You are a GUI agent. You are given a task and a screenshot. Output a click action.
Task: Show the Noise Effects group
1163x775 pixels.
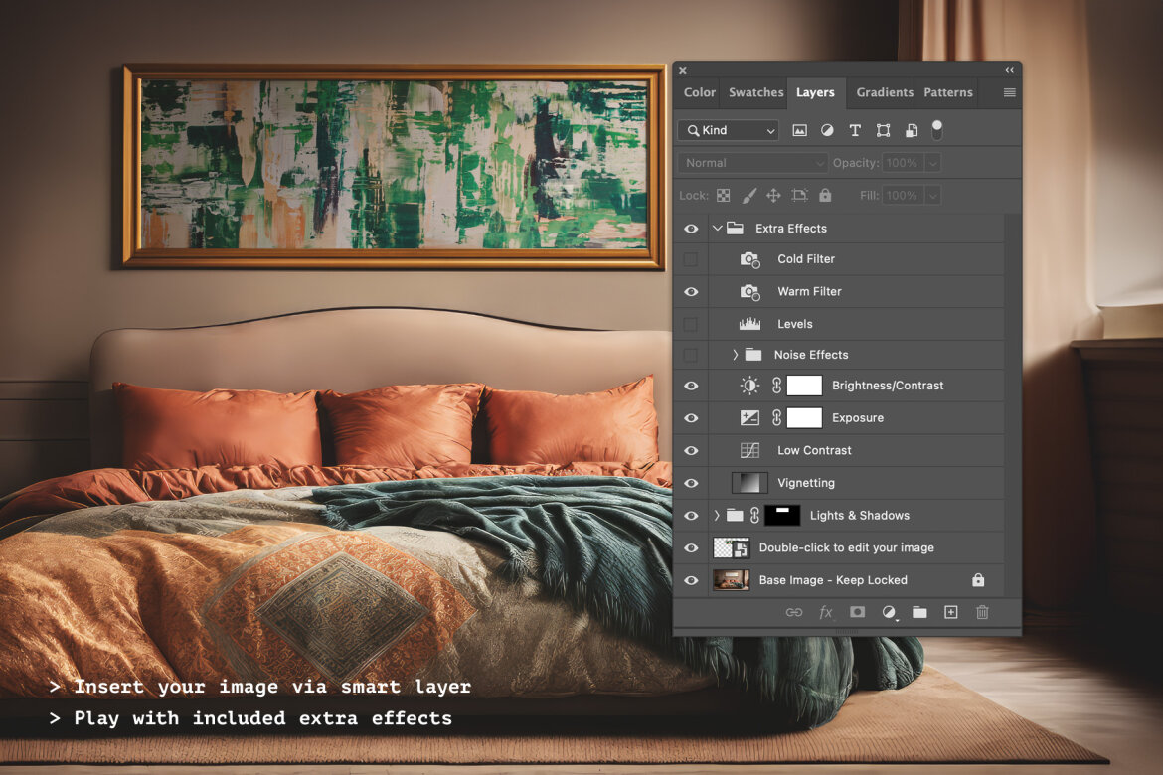(x=691, y=354)
